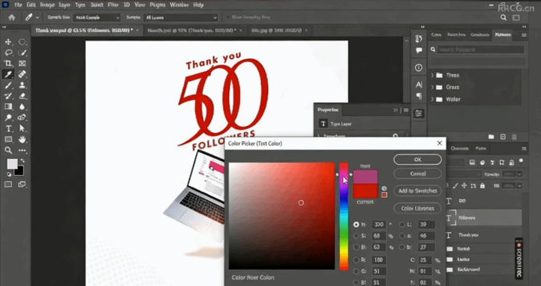541x286 pixels.
Task: Click OK in the Color Picker
Action: click(x=417, y=159)
